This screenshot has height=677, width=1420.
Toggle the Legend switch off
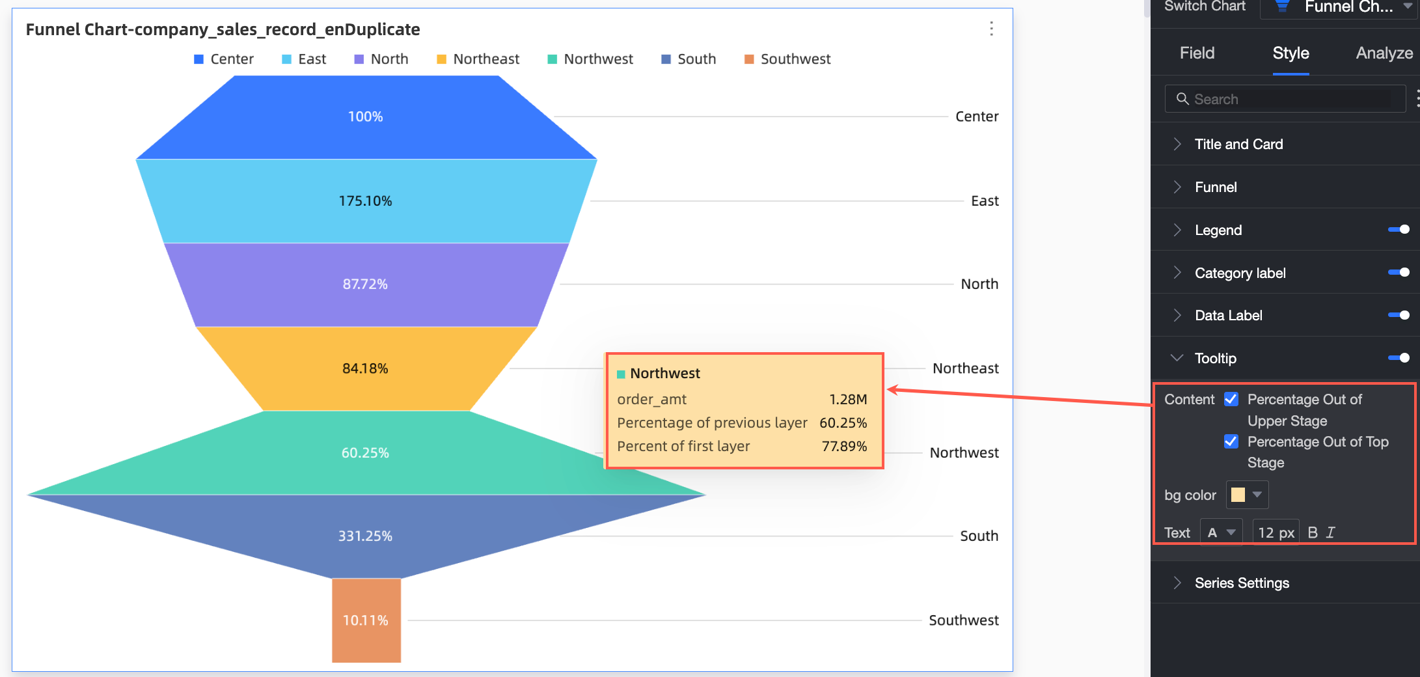(1399, 229)
